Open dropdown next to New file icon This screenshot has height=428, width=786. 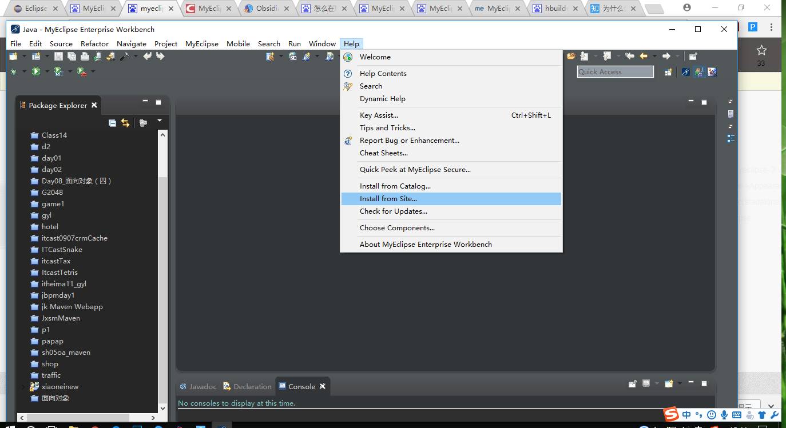click(23, 56)
